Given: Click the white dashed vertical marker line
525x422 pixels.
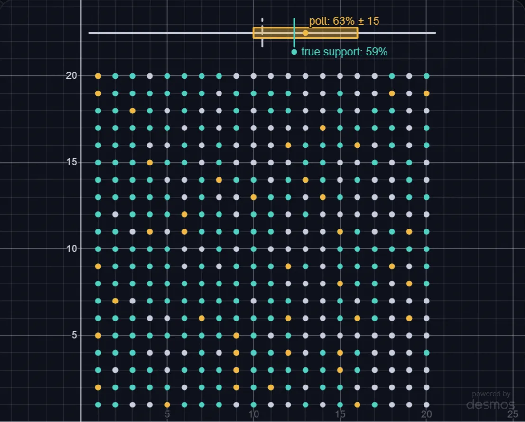Looking at the screenshot, I should (262, 33).
